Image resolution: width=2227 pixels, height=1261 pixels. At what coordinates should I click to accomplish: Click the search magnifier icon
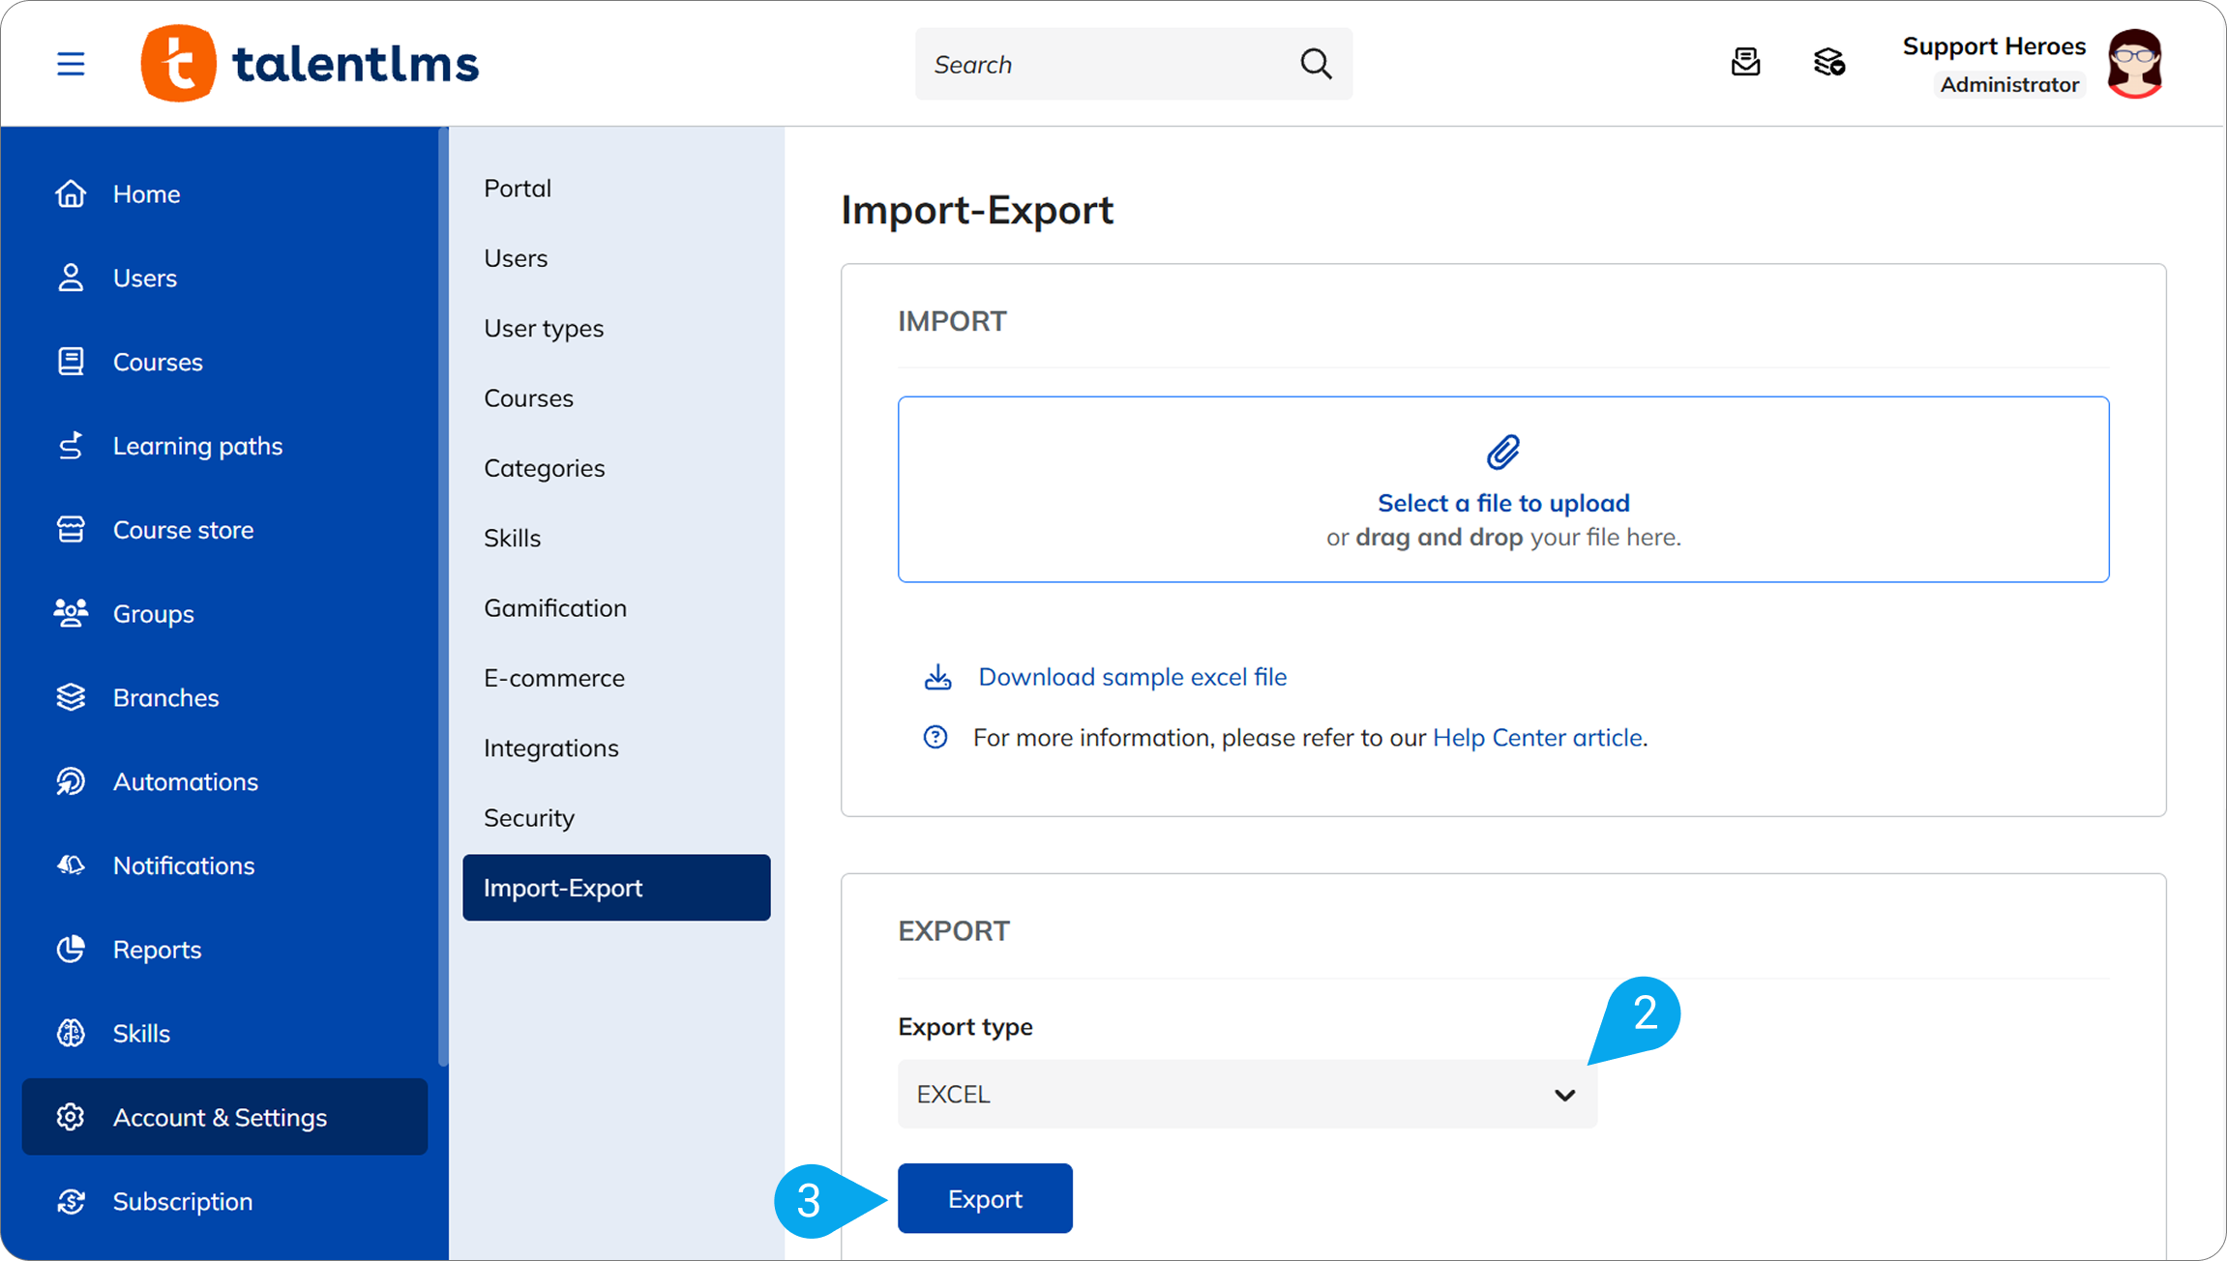(x=1316, y=64)
